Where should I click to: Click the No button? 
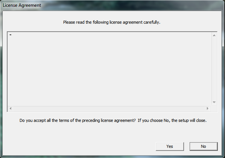204,146
